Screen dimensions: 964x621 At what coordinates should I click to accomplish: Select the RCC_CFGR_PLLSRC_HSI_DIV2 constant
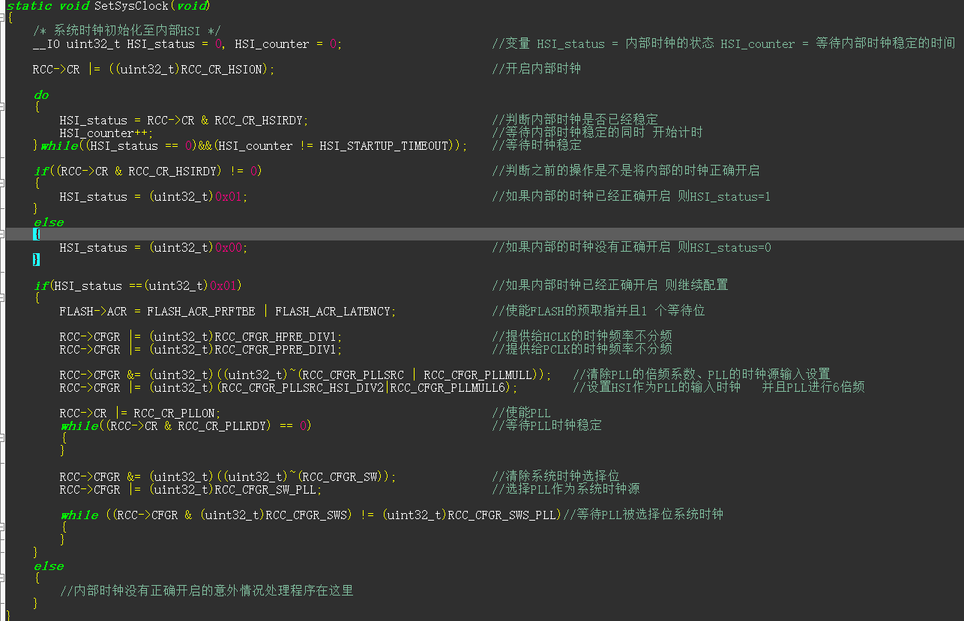303,388
